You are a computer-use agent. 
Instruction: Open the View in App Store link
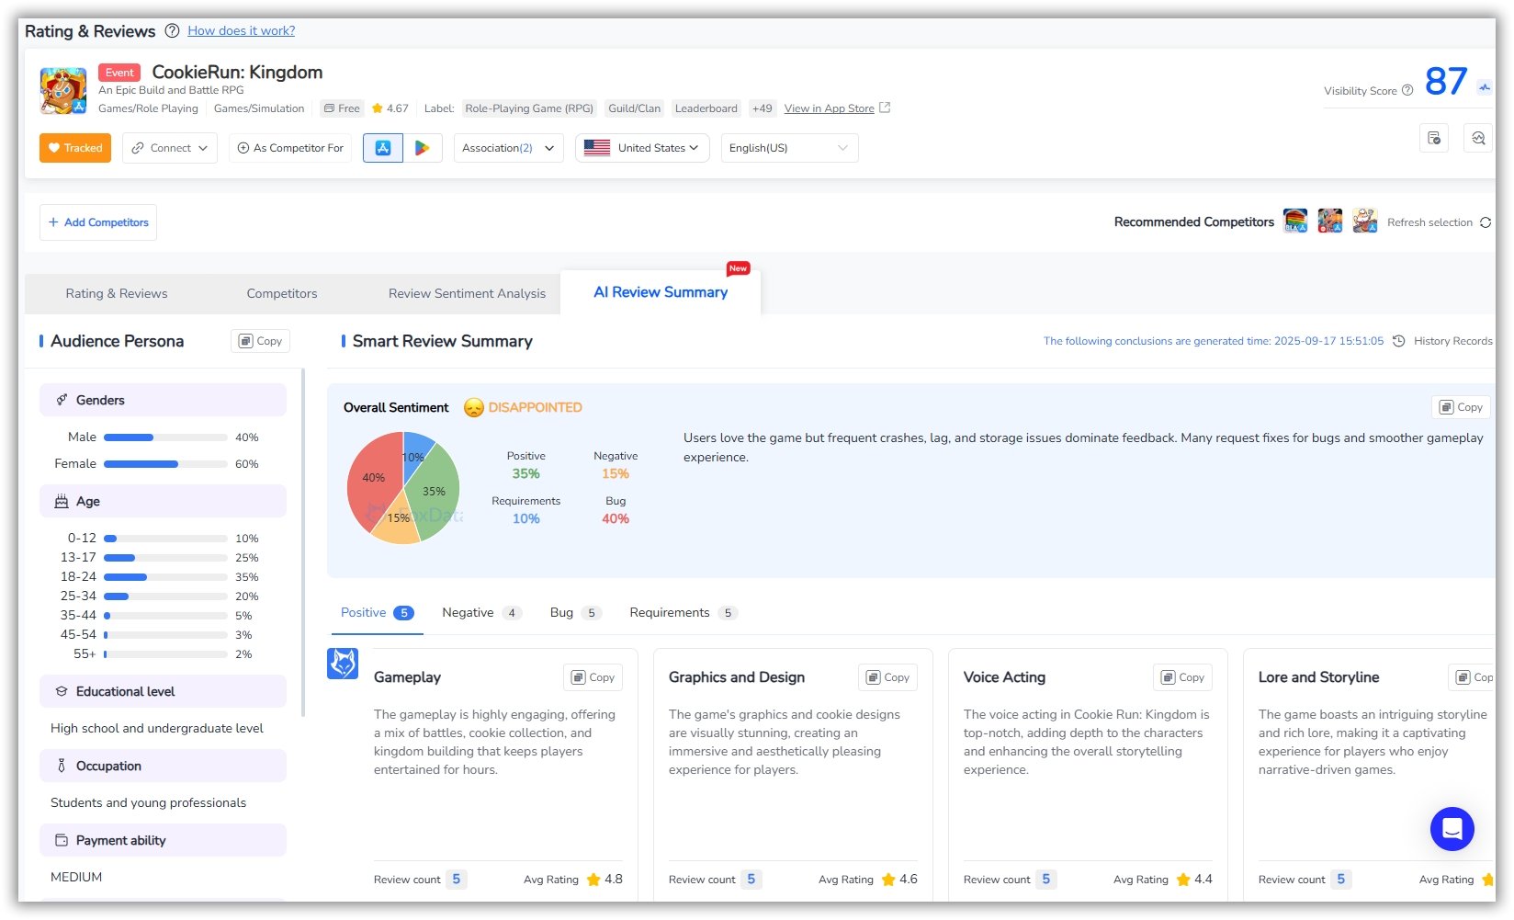tap(830, 108)
